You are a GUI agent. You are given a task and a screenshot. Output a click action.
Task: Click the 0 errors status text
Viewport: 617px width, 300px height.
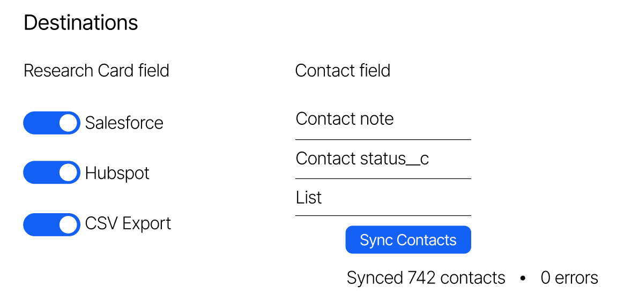pos(569,278)
